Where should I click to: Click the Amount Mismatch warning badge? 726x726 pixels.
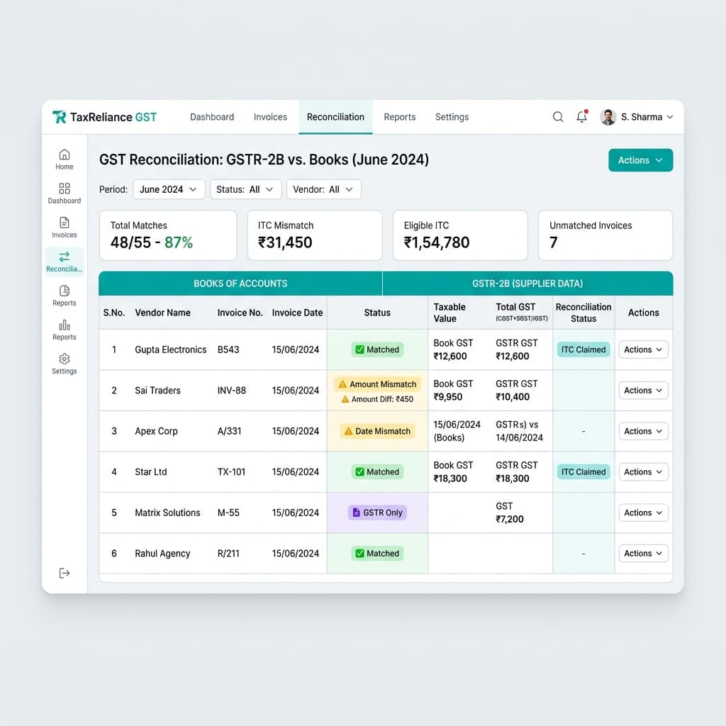(x=377, y=384)
